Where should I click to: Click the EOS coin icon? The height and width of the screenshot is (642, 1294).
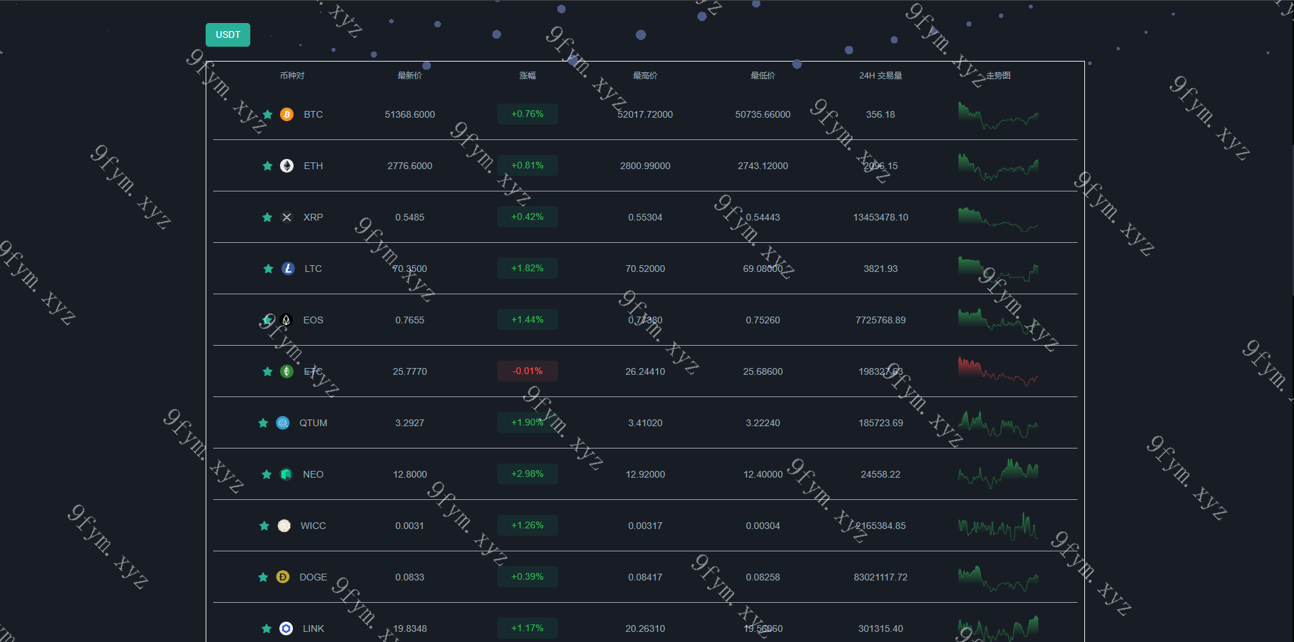[x=286, y=320]
